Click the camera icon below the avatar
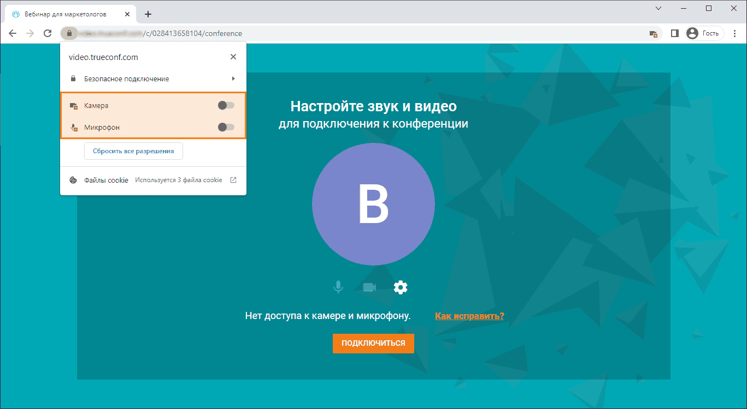This screenshot has width=747, height=409. 370,287
